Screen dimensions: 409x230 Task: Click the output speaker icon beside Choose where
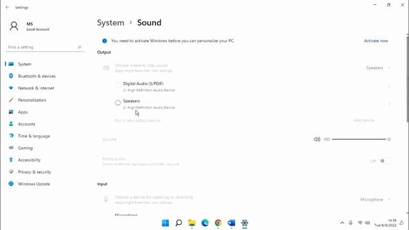[x=105, y=68]
